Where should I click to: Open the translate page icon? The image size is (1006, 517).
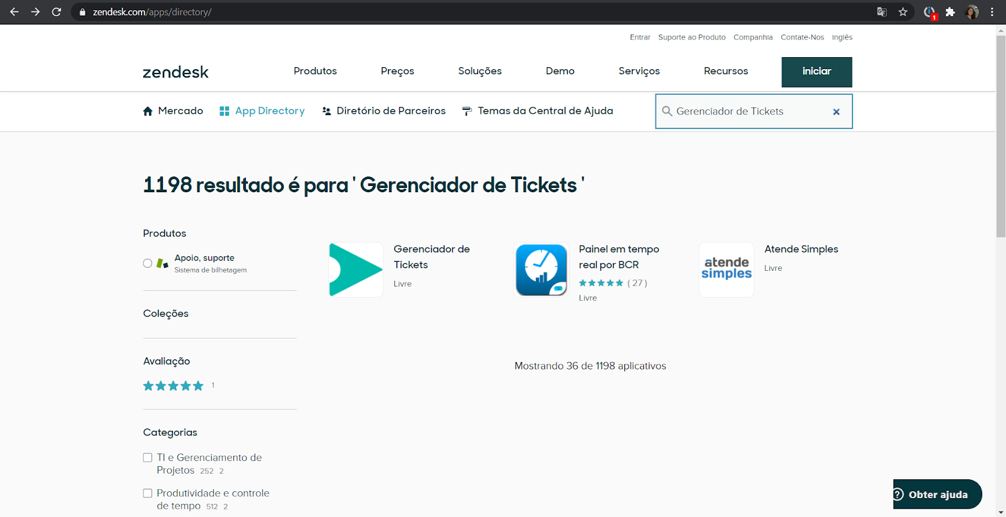coord(882,12)
